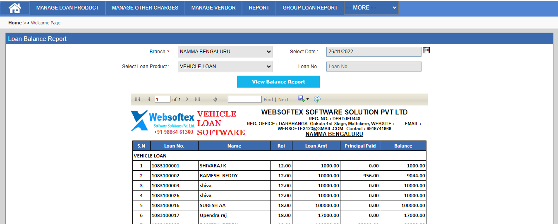Refresh the report viewer
Screen dimensions: 558x224
coord(317,99)
